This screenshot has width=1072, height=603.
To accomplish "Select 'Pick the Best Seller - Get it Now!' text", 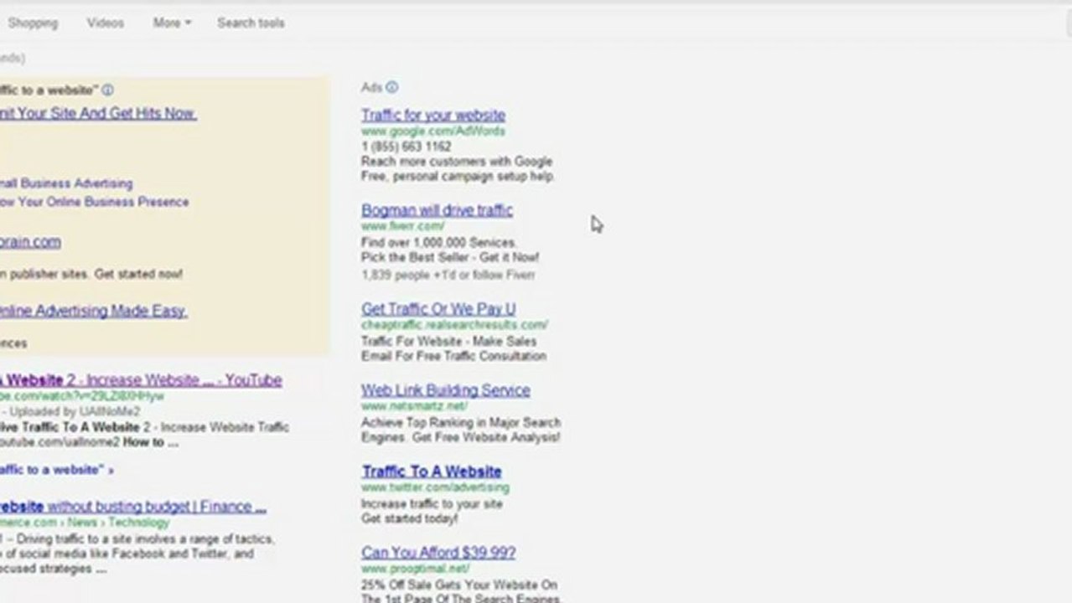I will (450, 258).
